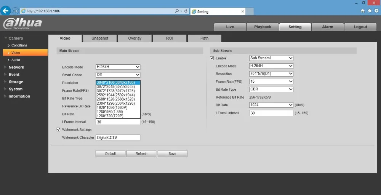This screenshot has width=381, height=195.
Task: Select the Setting top tab
Action: pyautogui.click(x=295, y=27)
